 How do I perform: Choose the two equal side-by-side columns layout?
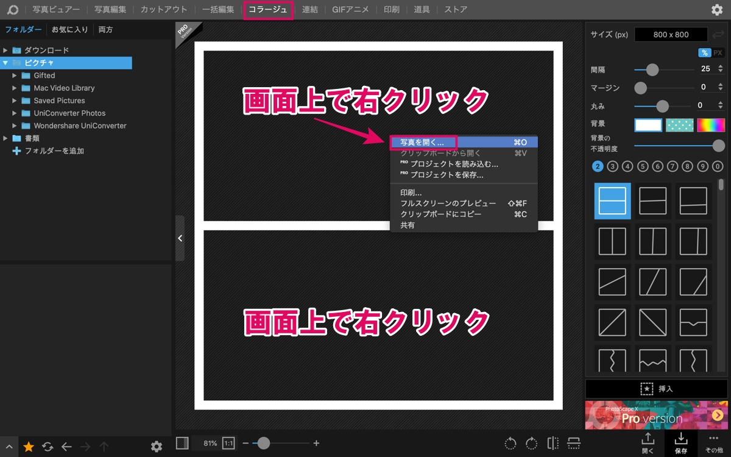[x=612, y=241]
